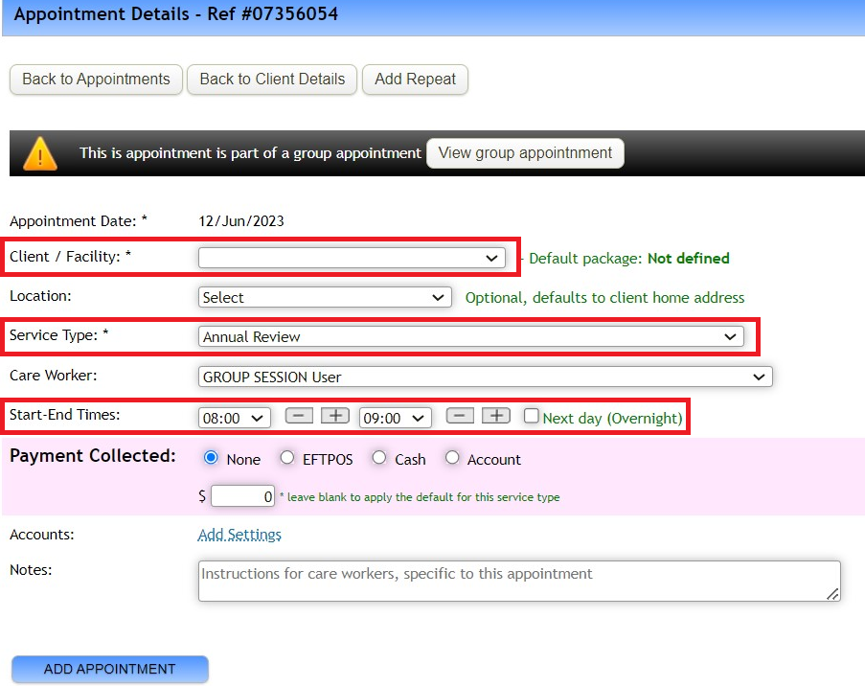Screen dimensions: 865x686
Task: Enable the Next day (Overnight) checkbox
Action: [x=533, y=416]
